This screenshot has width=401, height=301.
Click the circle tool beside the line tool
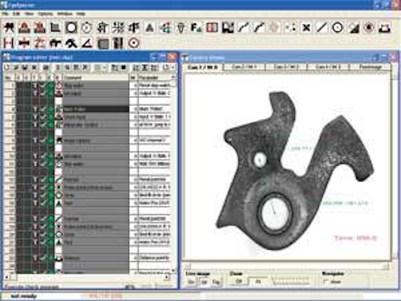[338, 27]
